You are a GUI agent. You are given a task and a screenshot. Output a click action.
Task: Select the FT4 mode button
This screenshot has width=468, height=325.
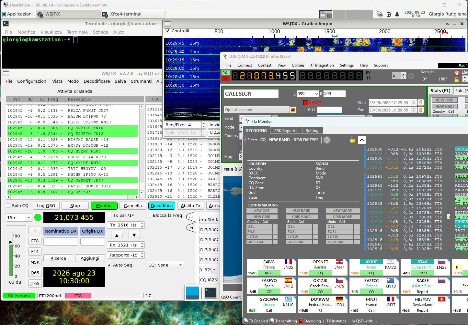coord(35,251)
